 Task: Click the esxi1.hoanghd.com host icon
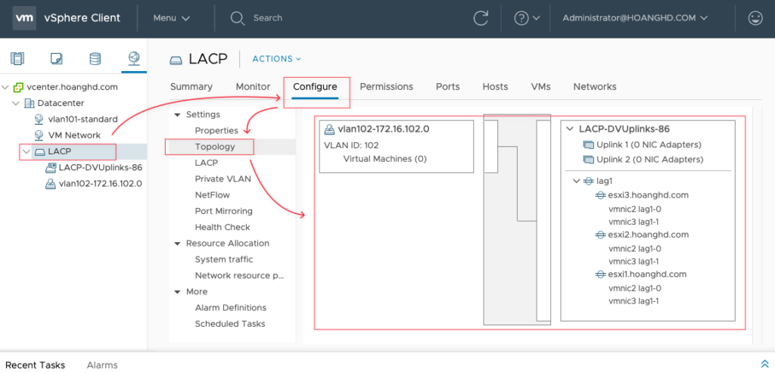point(600,274)
